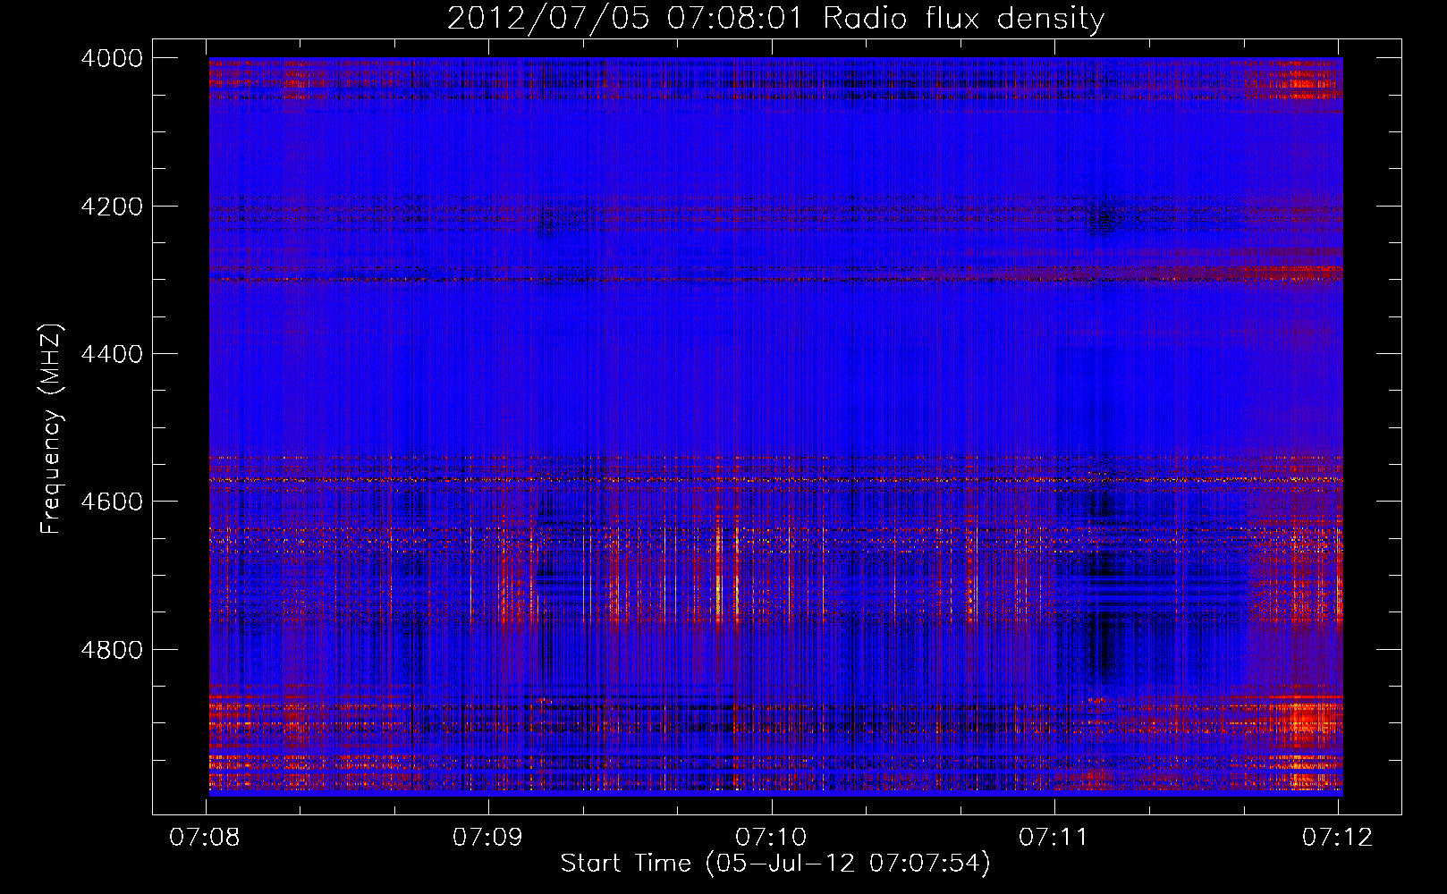Select the 4400 frequency tick label

112,354
